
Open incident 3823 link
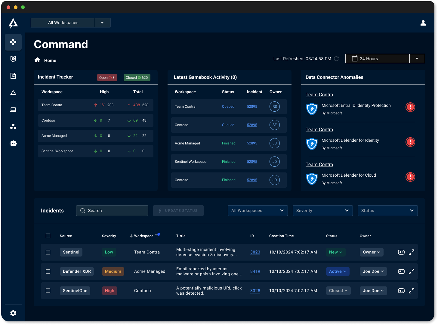point(255,252)
